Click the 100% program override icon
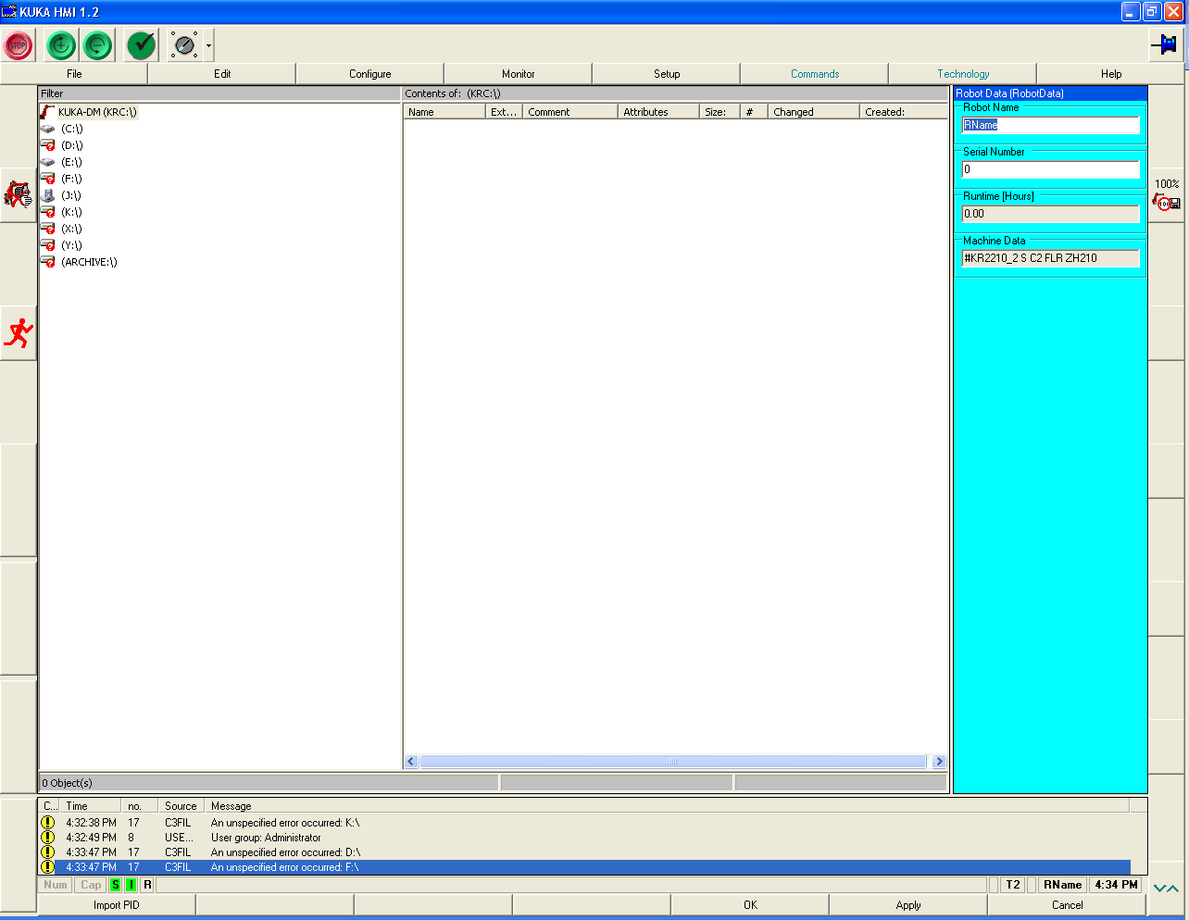This screenshot has height=920, width=1189. click(1166, 196)
